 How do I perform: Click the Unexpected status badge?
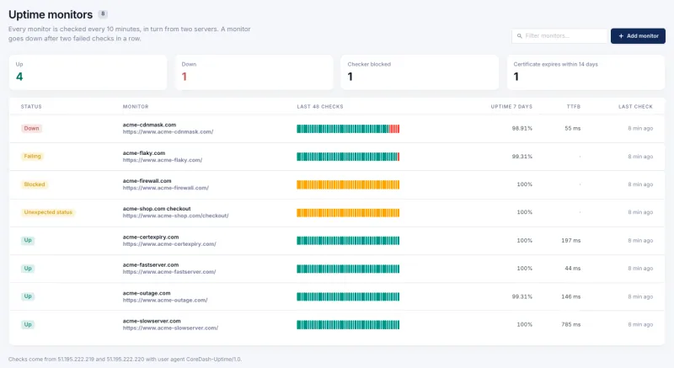point(48,212)
